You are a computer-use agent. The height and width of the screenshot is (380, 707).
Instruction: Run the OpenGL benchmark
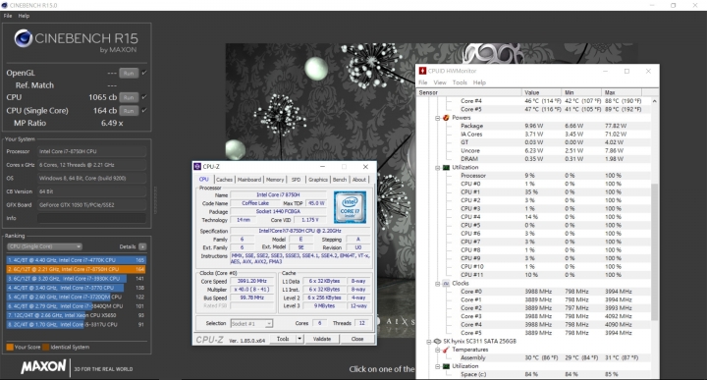click(x=129, y=73)
